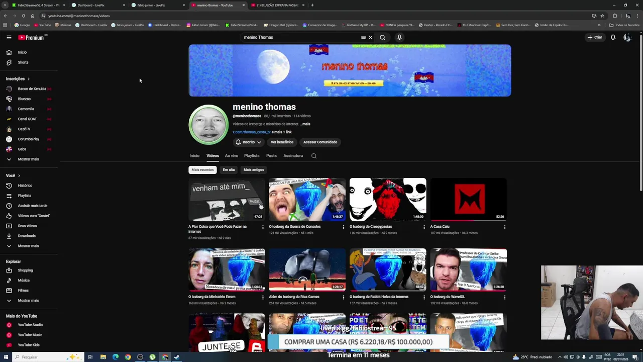
Task: Open Chrome three-dot menu
Action: click(636, 16)
